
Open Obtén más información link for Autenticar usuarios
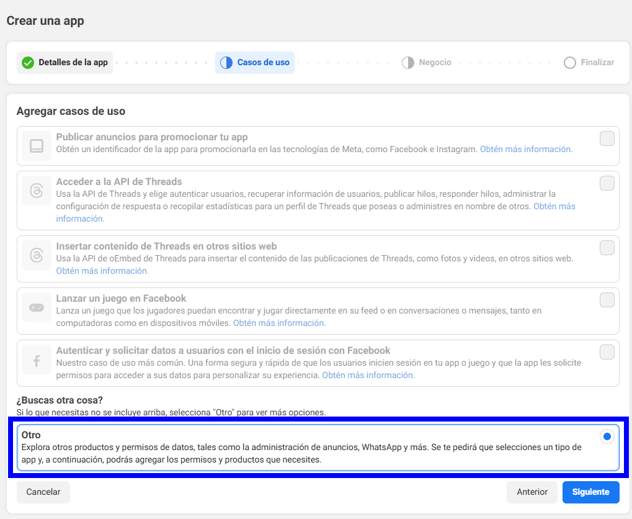tap(368, 375)
